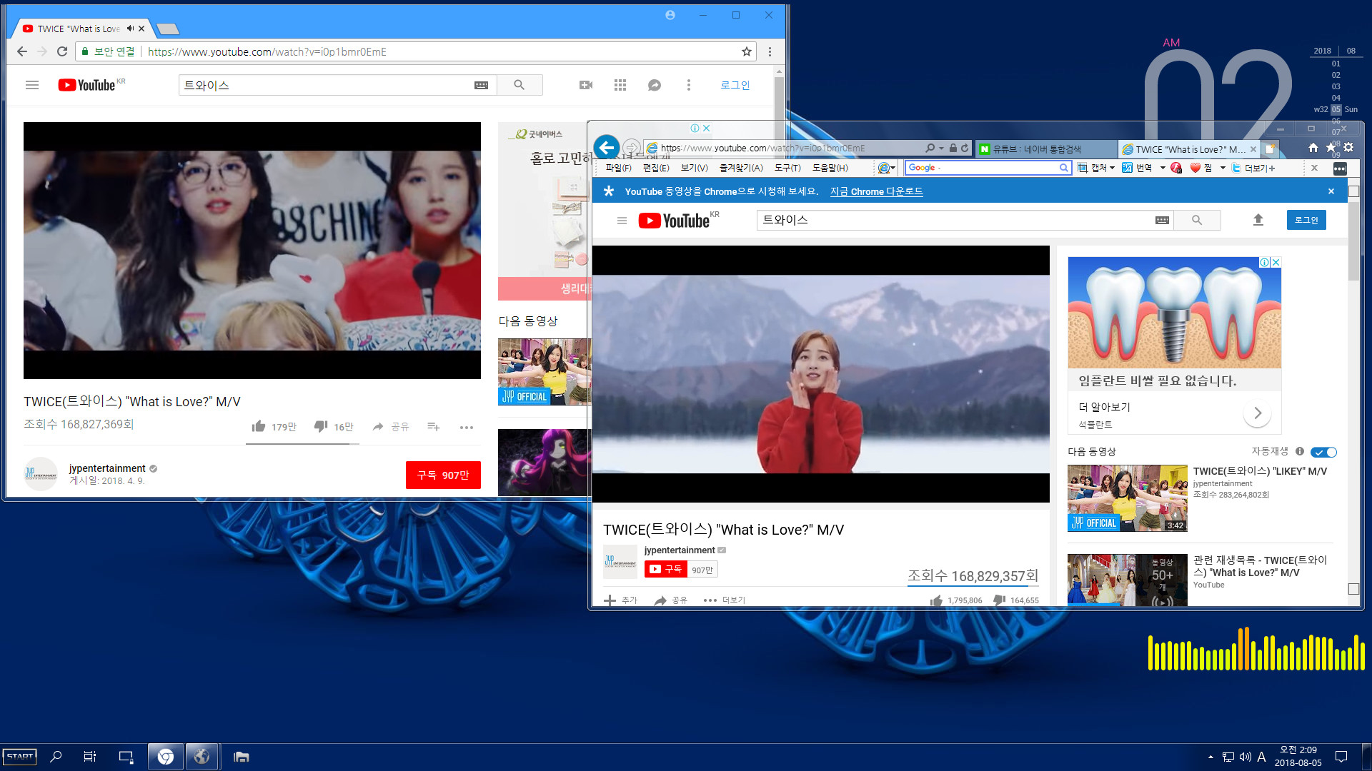
Task: Toggle the 자동재생 autoplay switch
Action: point(1323,452)
